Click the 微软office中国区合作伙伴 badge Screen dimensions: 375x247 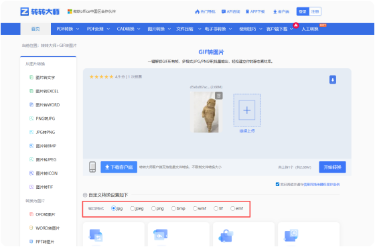click(x=92, y=11)
